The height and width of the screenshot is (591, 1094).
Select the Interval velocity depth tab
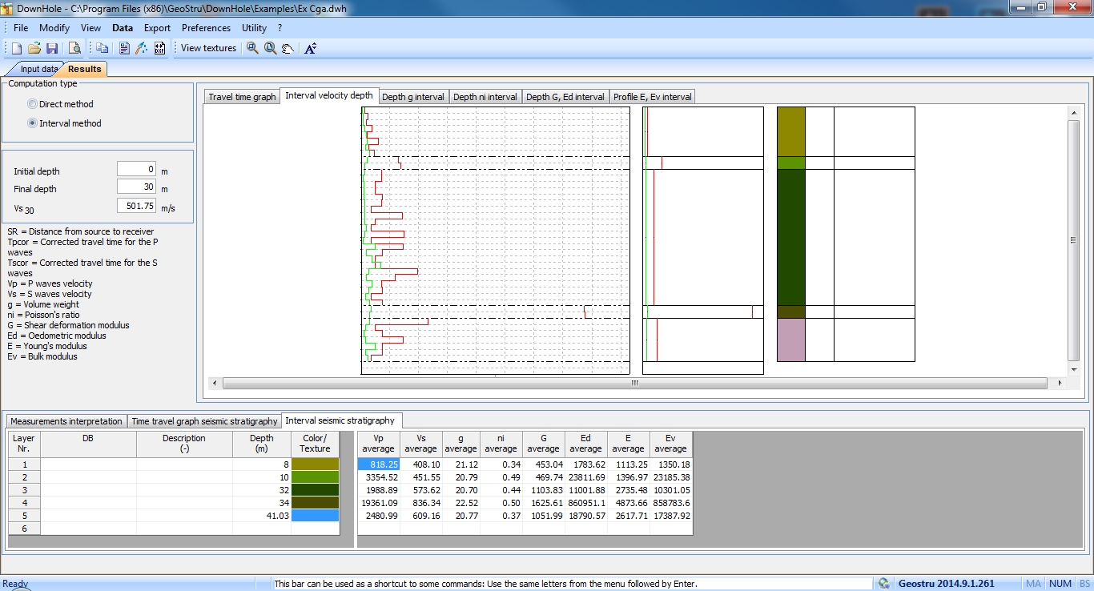pyautogui.click(x=328, y=95)
